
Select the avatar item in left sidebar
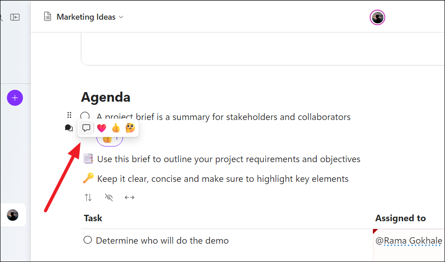tap(13, 215)
